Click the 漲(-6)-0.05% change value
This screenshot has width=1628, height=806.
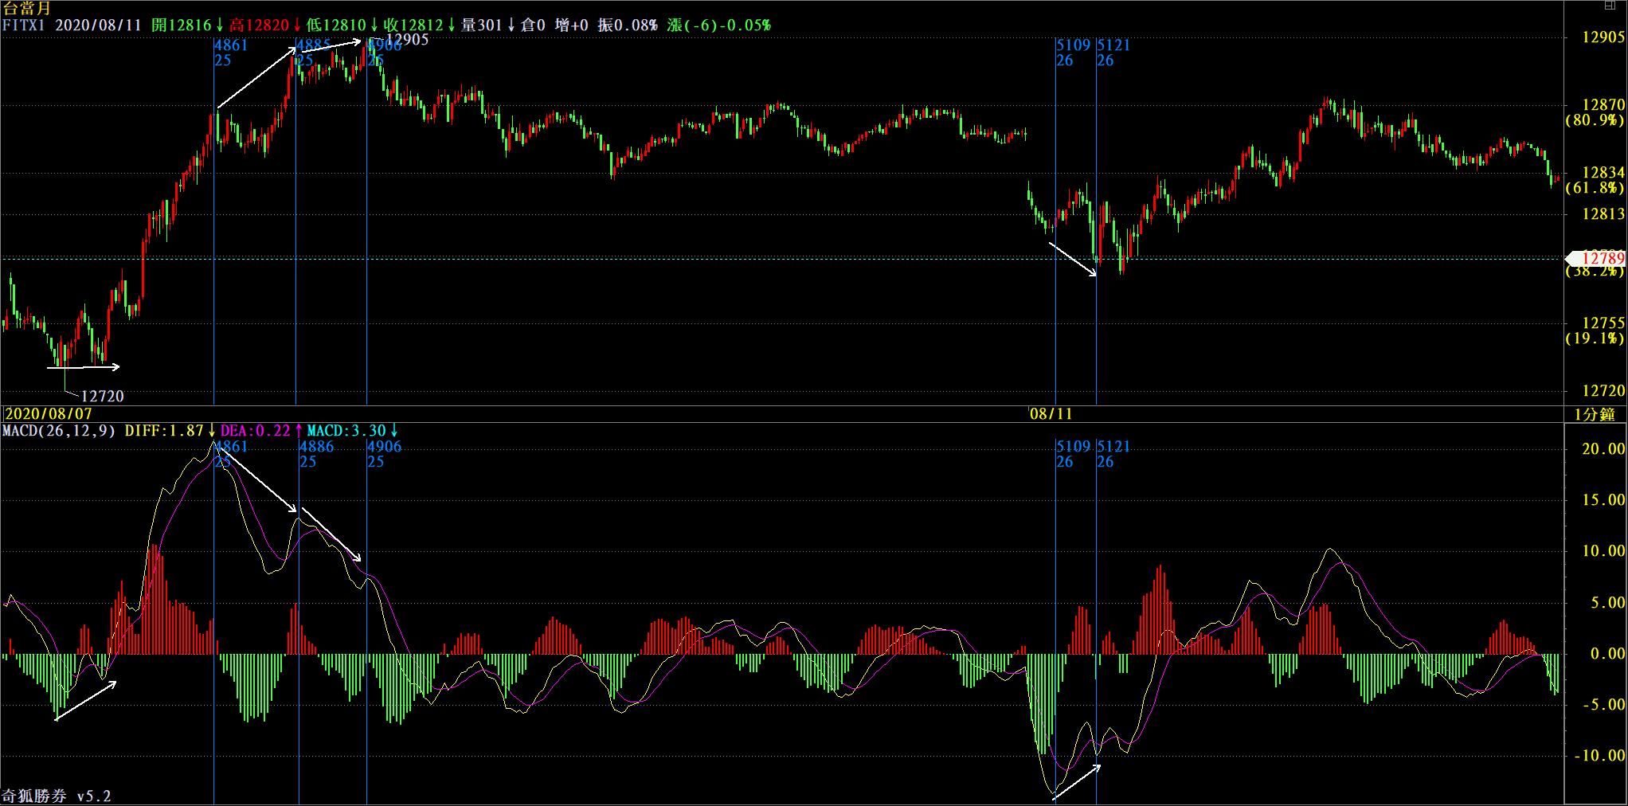click(719, 25)
